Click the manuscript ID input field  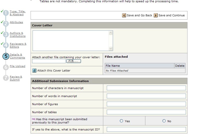click(x=146, y=129)
